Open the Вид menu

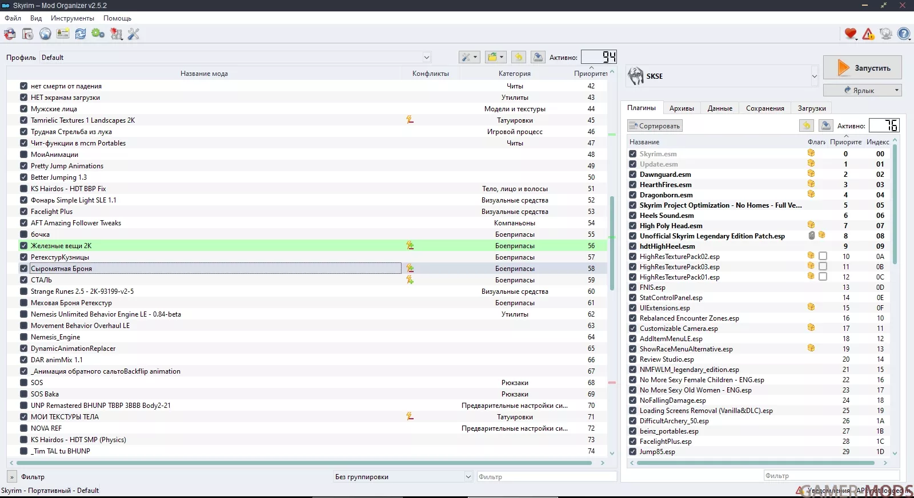coord(36,18)
